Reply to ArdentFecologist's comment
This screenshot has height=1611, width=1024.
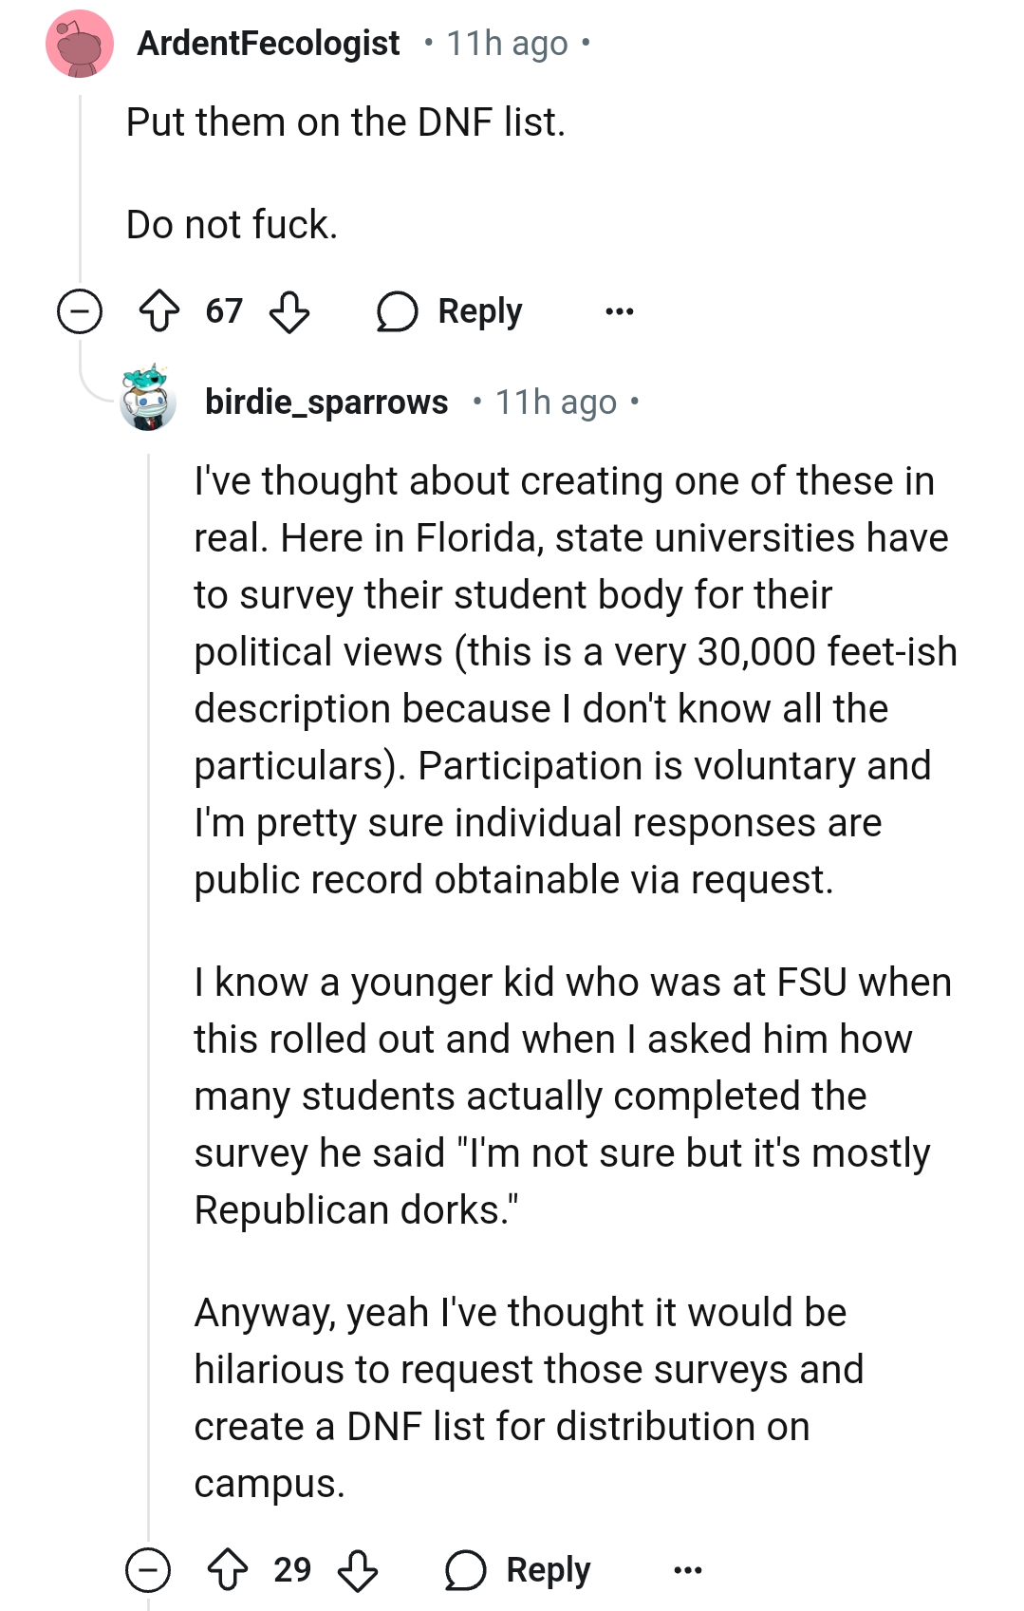[479, 311]
